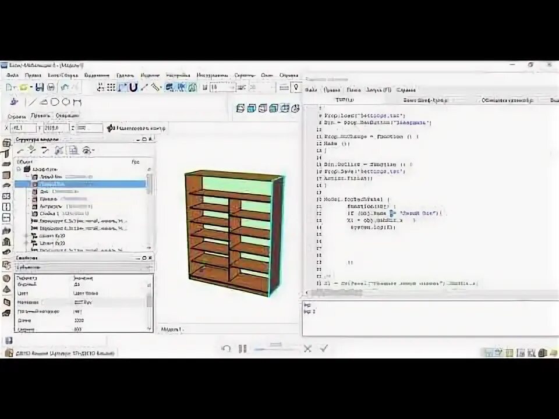
Task: Click the small icon above the bottom taskbar item
Action: point(9,340)
